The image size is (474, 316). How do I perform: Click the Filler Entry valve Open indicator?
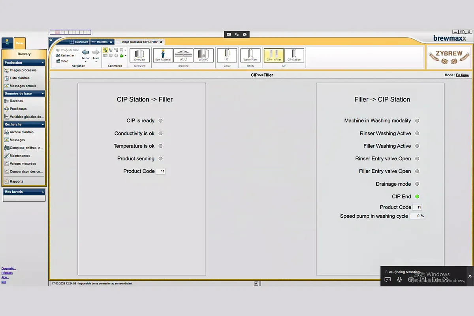click(x=417, y=171)
